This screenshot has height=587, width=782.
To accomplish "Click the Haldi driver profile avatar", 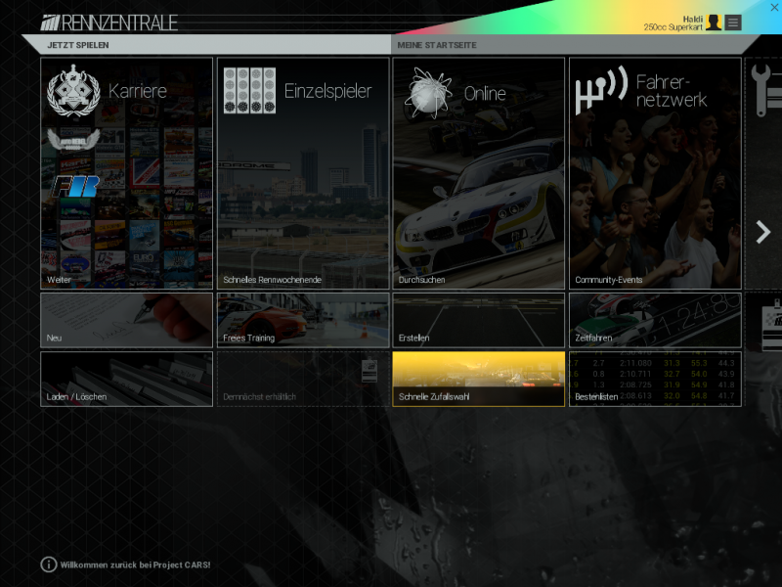I will click(714, 23).
